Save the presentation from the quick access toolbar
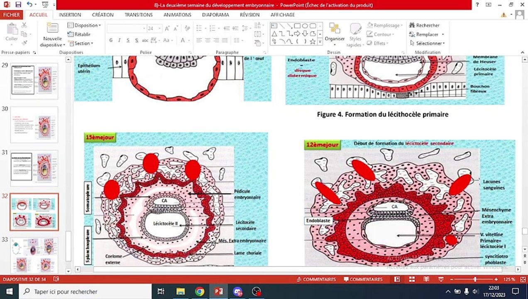This screenshot has width=528, height=299. click(x=18, y=5)
